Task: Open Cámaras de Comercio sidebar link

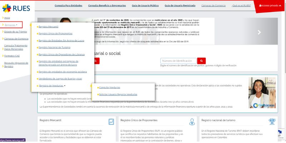Action: pyautogui.click(x=16, y=39)
